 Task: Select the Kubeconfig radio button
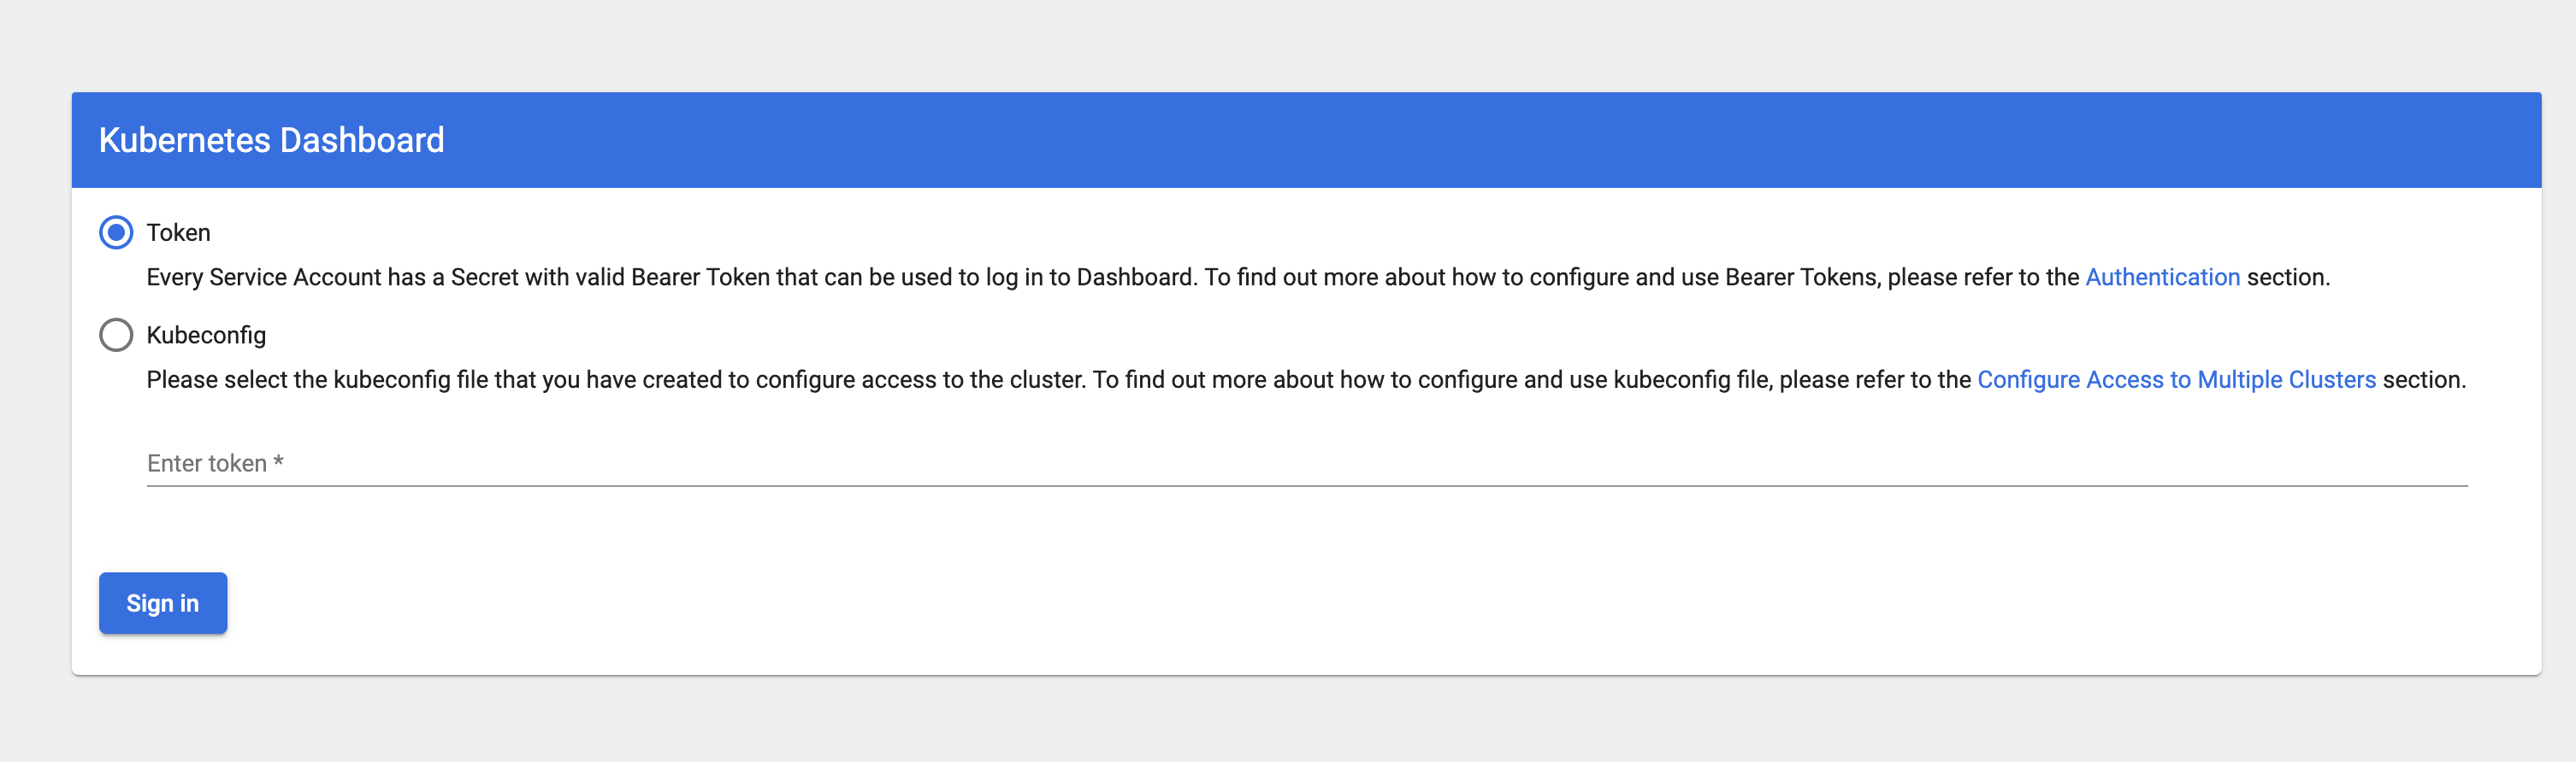click(x=116, y=335)
